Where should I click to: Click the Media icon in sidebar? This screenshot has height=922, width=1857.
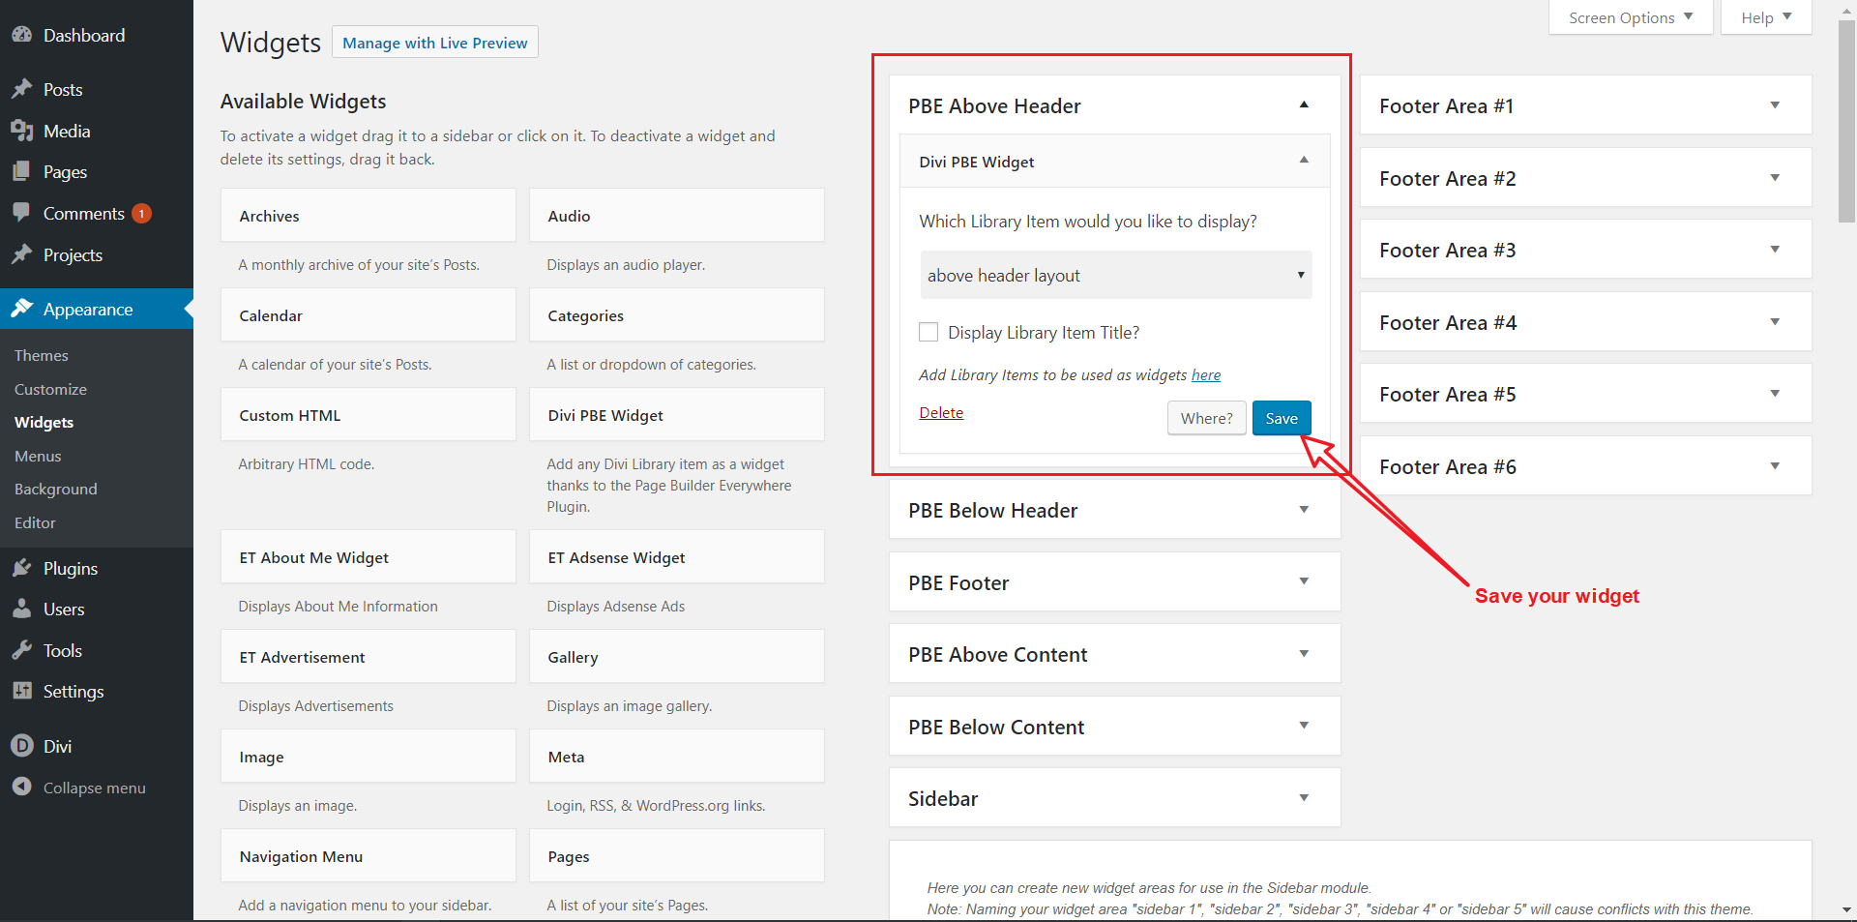(x=21, y=131)
